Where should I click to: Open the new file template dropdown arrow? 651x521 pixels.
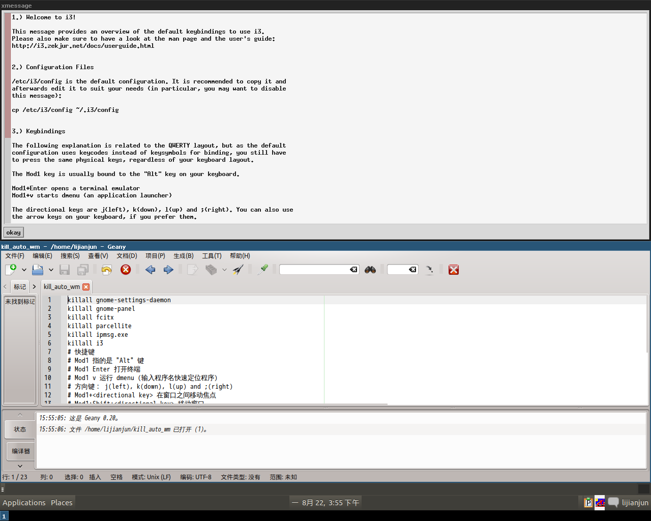coord(24,270)
